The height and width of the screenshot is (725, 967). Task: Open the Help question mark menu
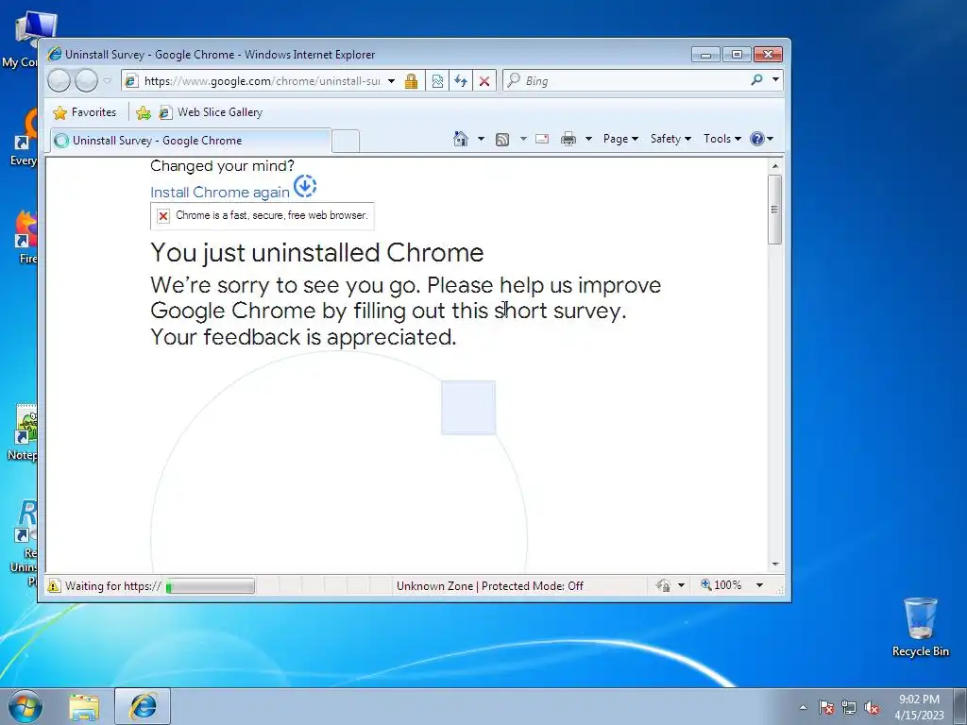click(x=761, y=139)
